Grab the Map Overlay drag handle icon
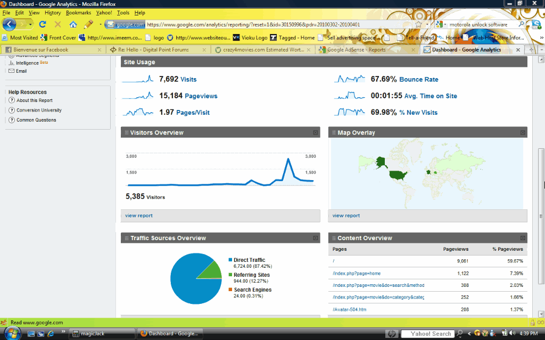This screenshot has width=545, height=340. click(334, 132)
